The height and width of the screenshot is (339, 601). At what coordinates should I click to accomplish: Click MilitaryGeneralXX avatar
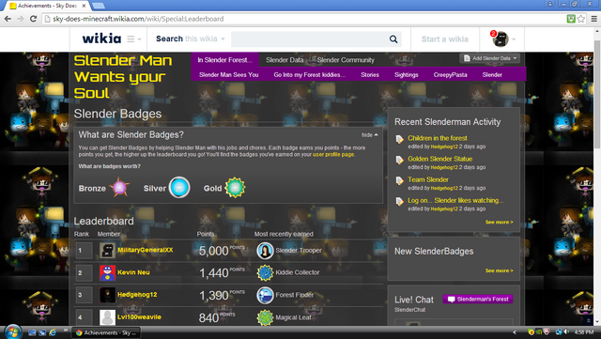point(107,251)
